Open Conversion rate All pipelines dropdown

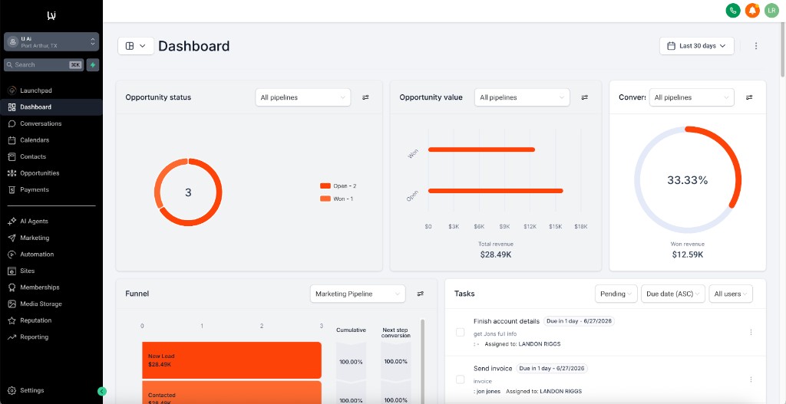pyautogui.click(x=692, y=97)
